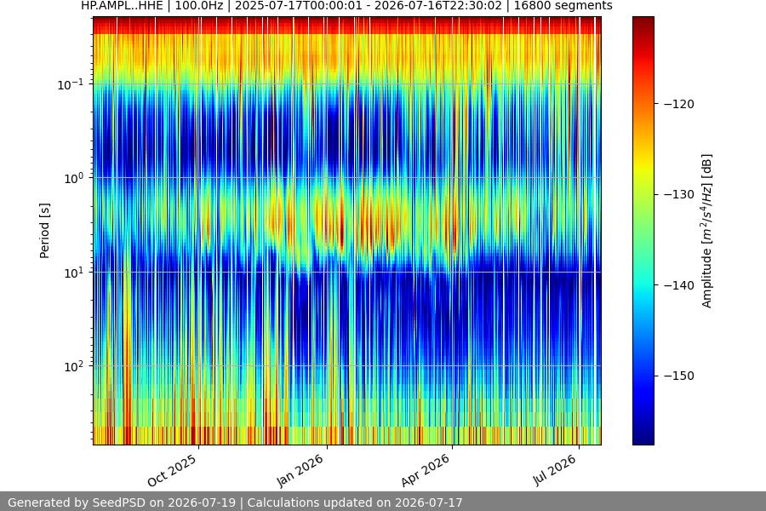Click the 'Oct 2025' x-axis tick label
Screen dimensions: 766x511
pyautogui.click(x=172, y=470)
